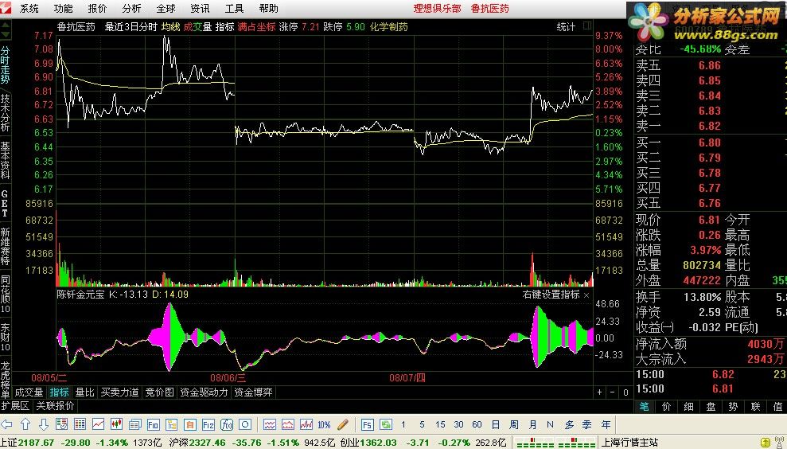This screenshot has height=449, width=787.
Task: Select the 资金驱动力 tab
Action: click(x=204, y=392)
